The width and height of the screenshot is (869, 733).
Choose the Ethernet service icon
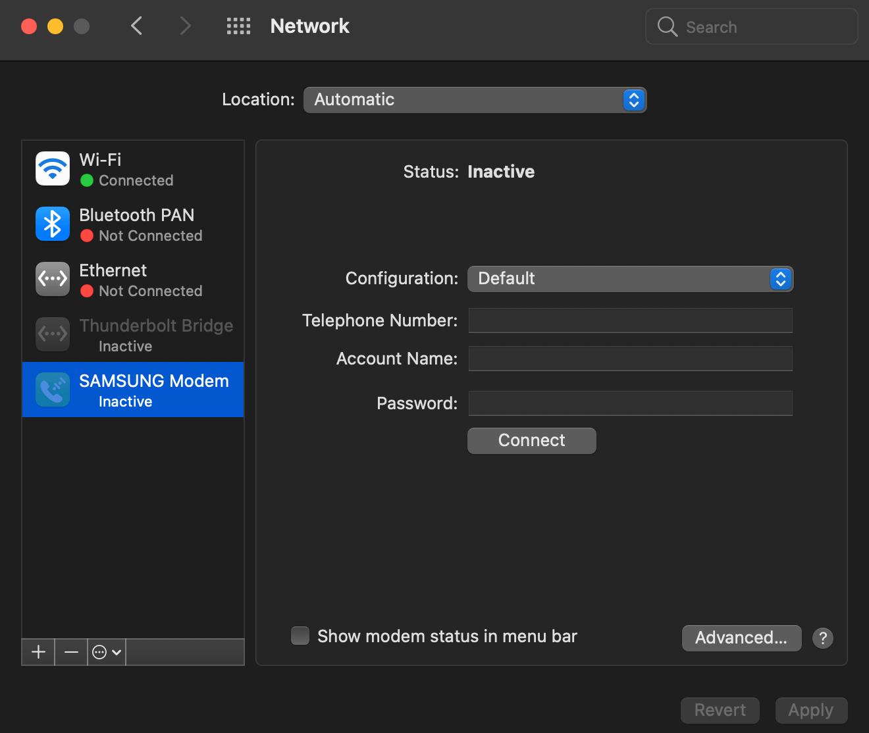pos(53,279)
